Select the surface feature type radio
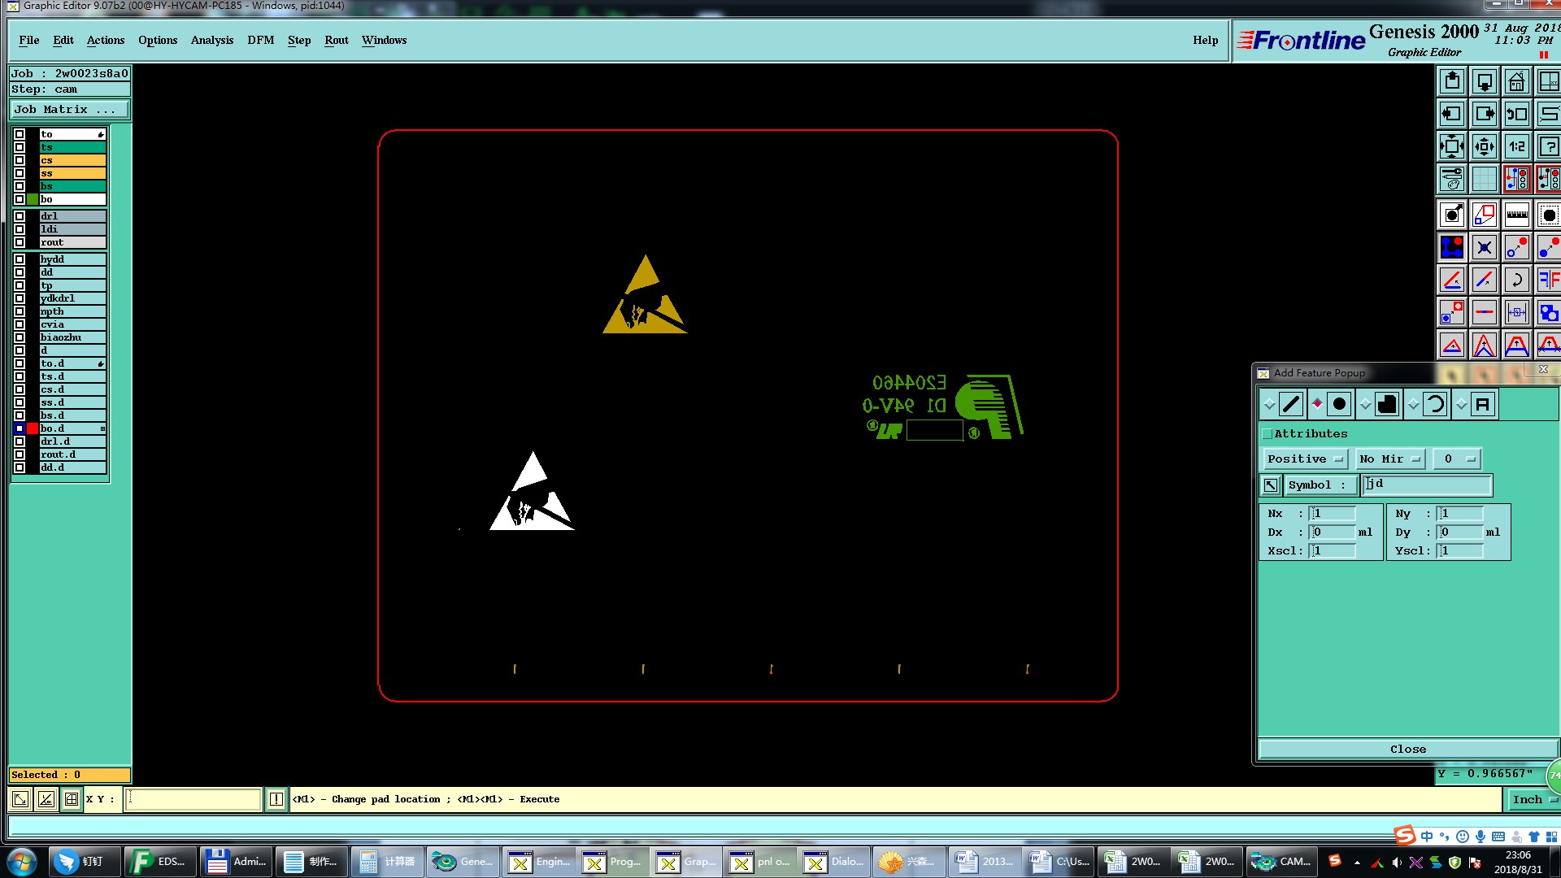1561x878 pixels. [x=1365, y=404]
